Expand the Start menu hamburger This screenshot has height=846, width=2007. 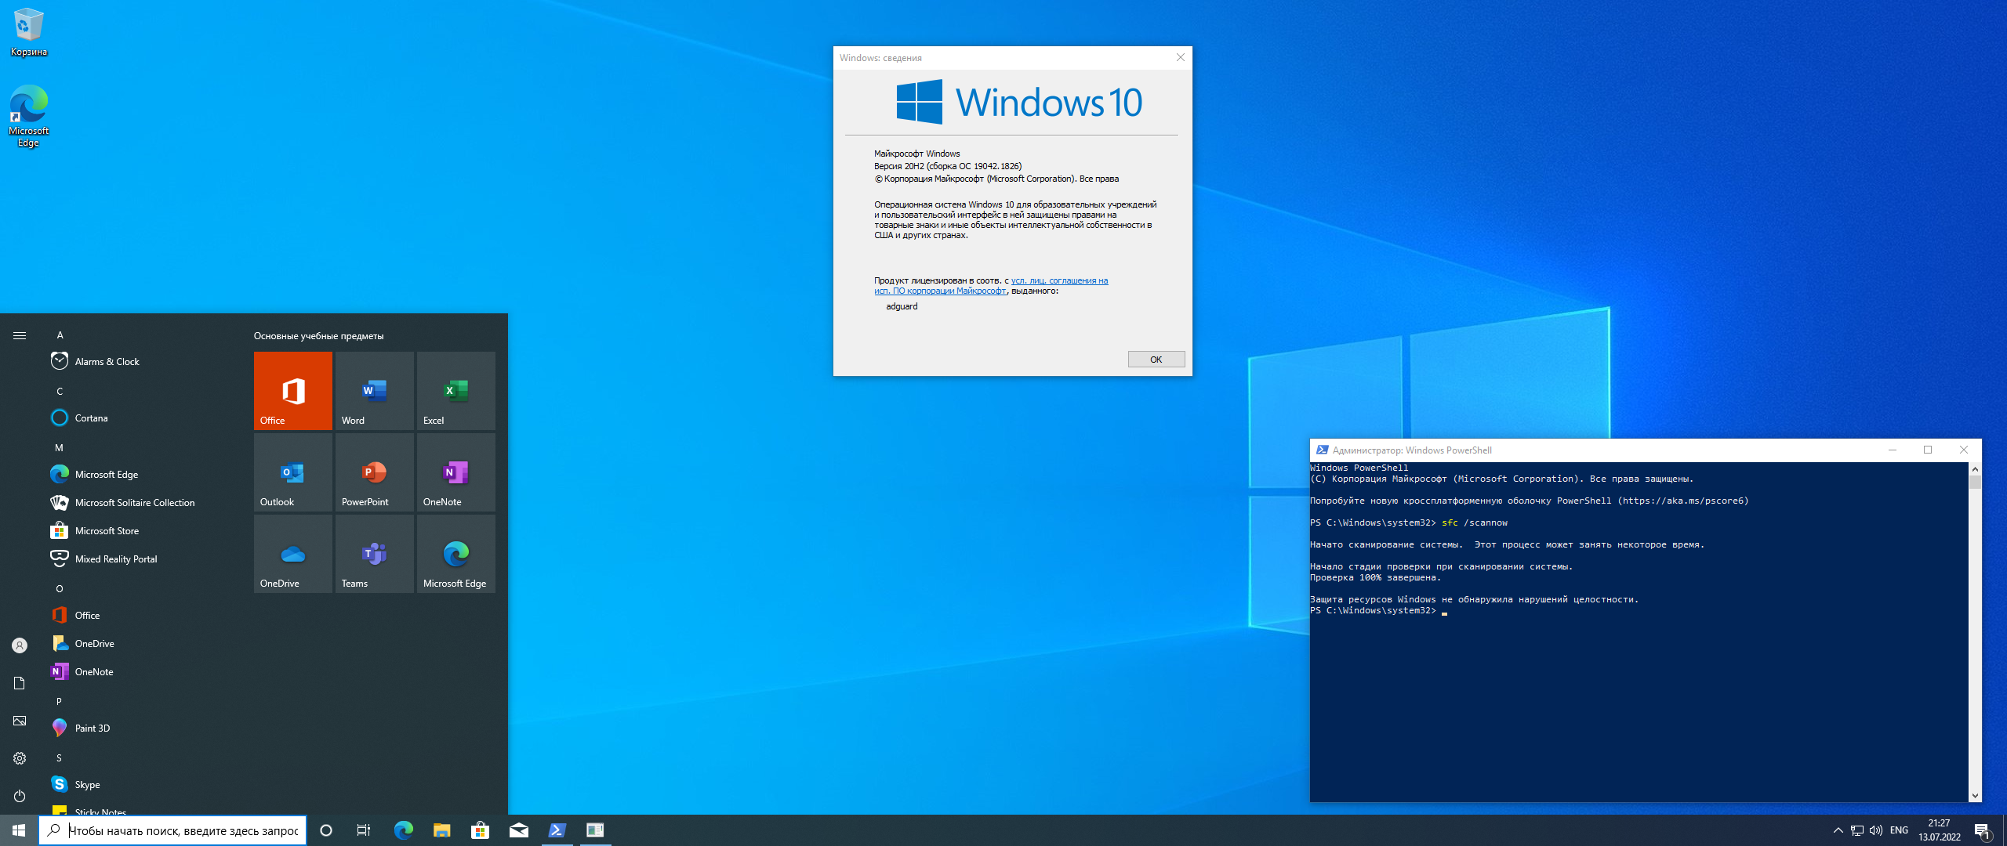click(x=20, y=335)
